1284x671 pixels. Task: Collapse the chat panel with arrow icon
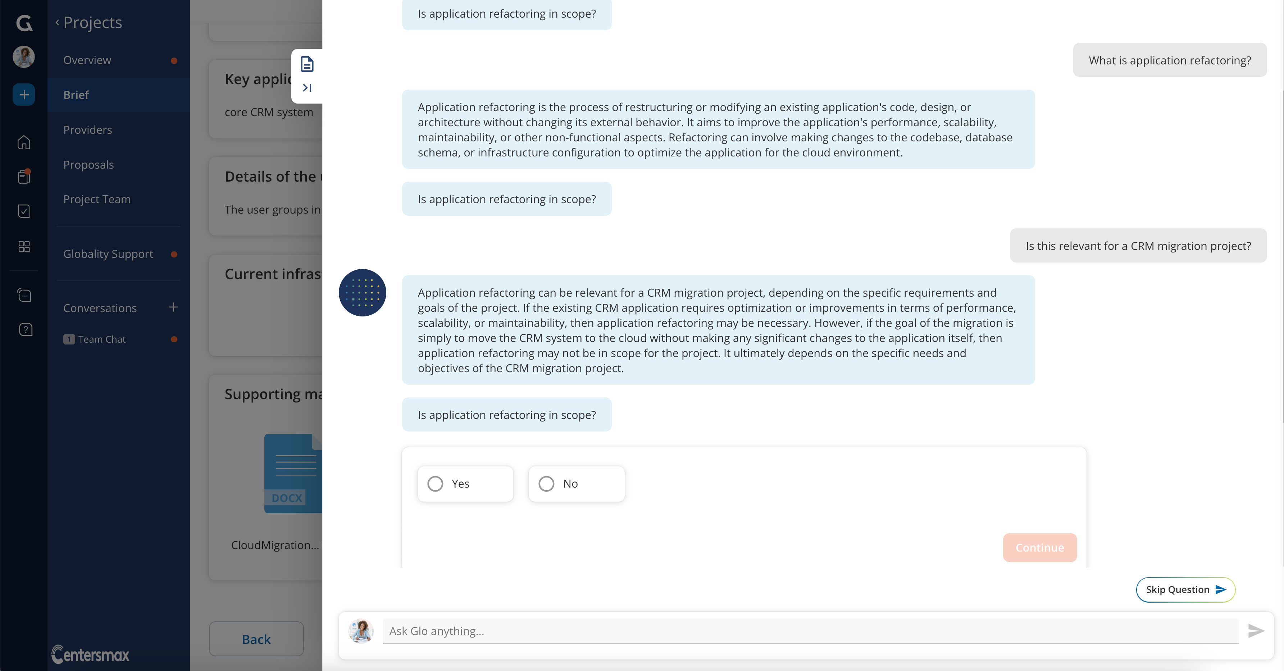click(x=307, y=88)
